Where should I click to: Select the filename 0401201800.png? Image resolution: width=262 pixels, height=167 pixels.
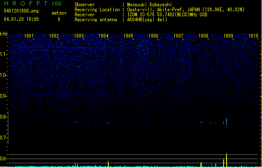pyautogui.click(x=21, y=11)
